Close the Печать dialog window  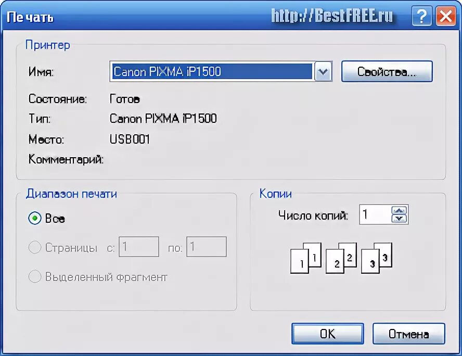446,16
